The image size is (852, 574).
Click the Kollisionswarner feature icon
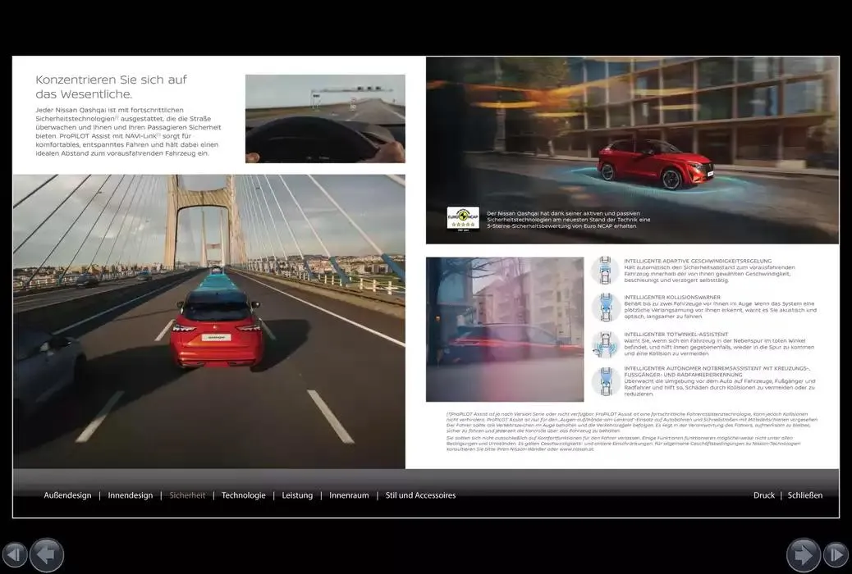605,307
